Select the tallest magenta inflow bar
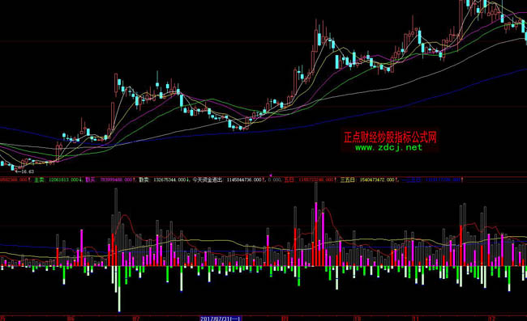This screenshot has height=321, width=527. pyautogui.click(x=316, y=234)
